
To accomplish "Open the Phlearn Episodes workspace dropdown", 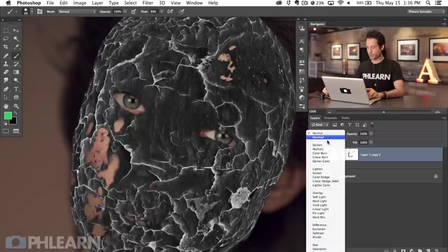I will click(426, 12).
